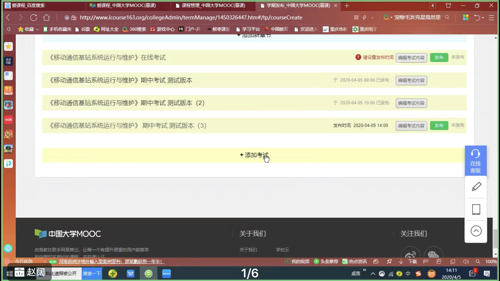
Task: Click the 100% page zoom control
Action: pyautogui.click(x=491, y=262)
